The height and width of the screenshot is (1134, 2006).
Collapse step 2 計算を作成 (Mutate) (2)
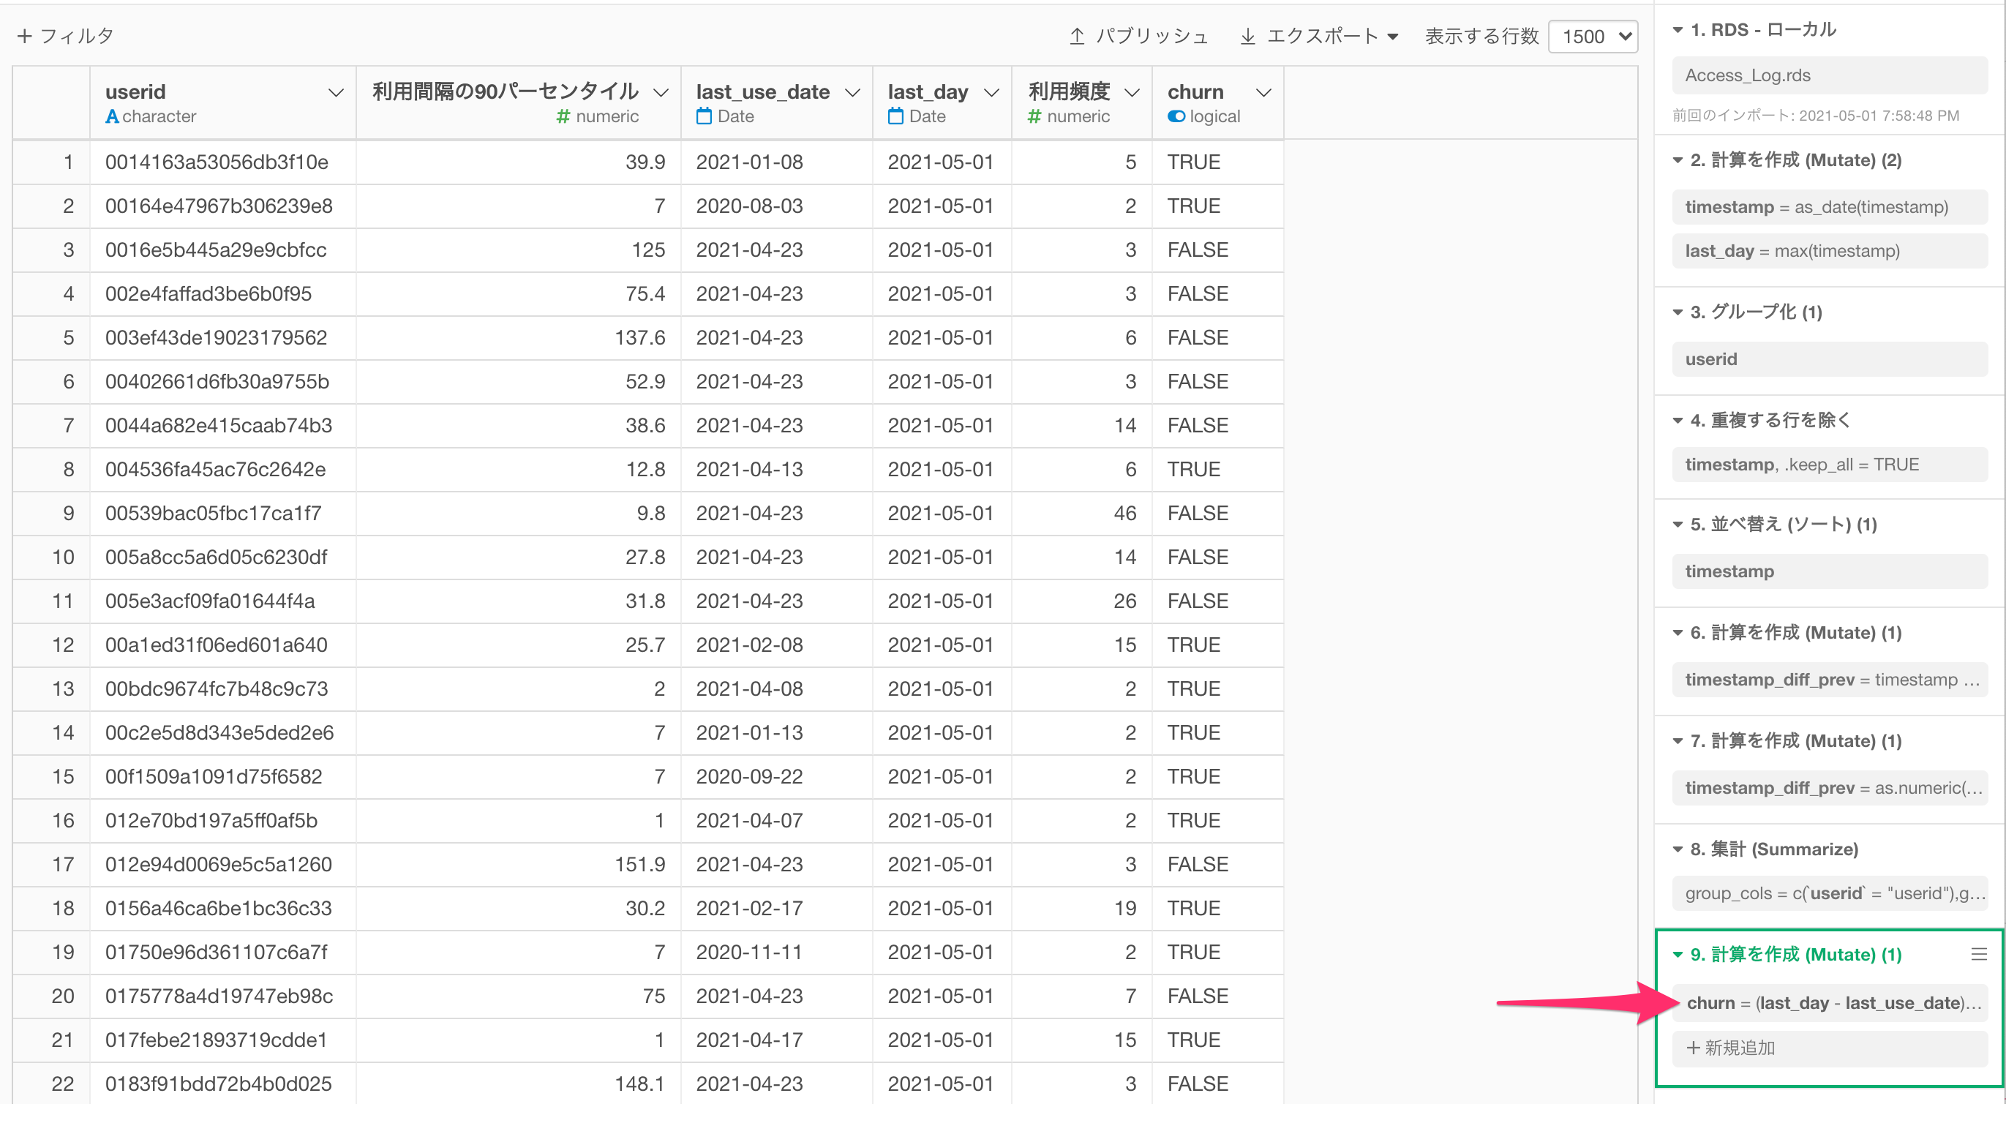[x=1678, y=160]
